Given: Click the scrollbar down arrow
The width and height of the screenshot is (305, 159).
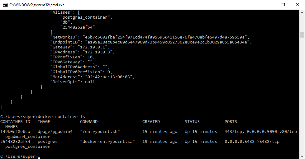Looking at the screenshot, I should pyautogui.click(x=302, y=156).
